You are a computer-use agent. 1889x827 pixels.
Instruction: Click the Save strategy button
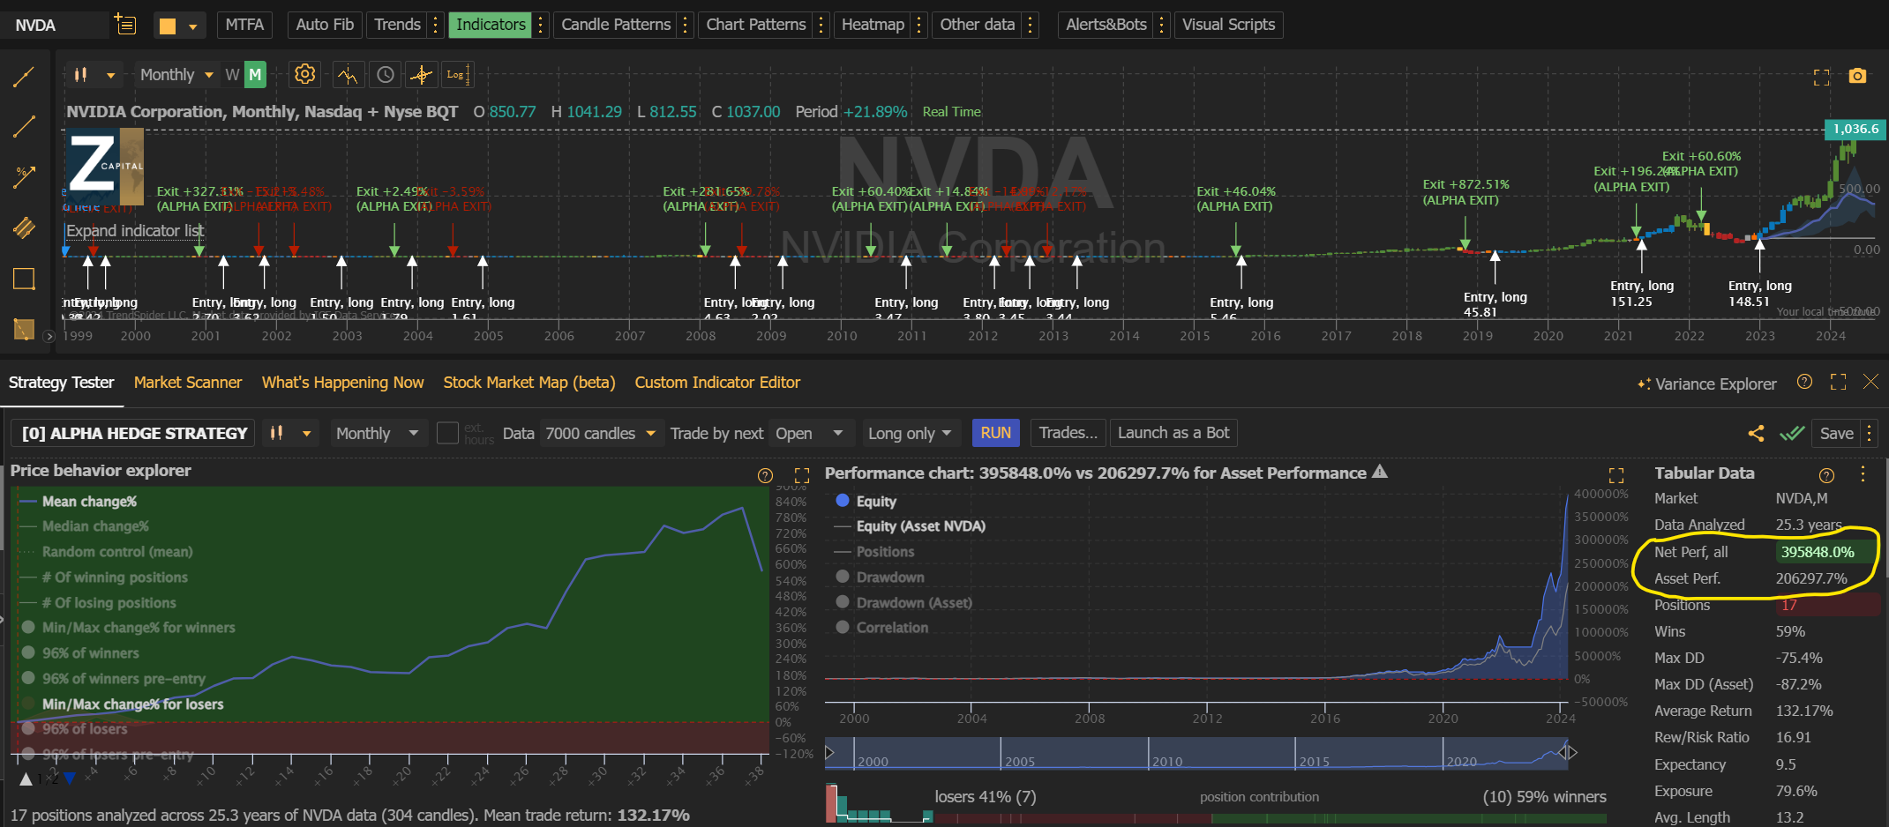1836,433
